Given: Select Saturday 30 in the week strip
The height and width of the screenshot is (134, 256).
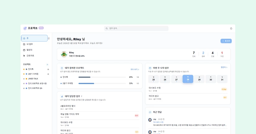Looking at the screenshot, I should point(211,79).
